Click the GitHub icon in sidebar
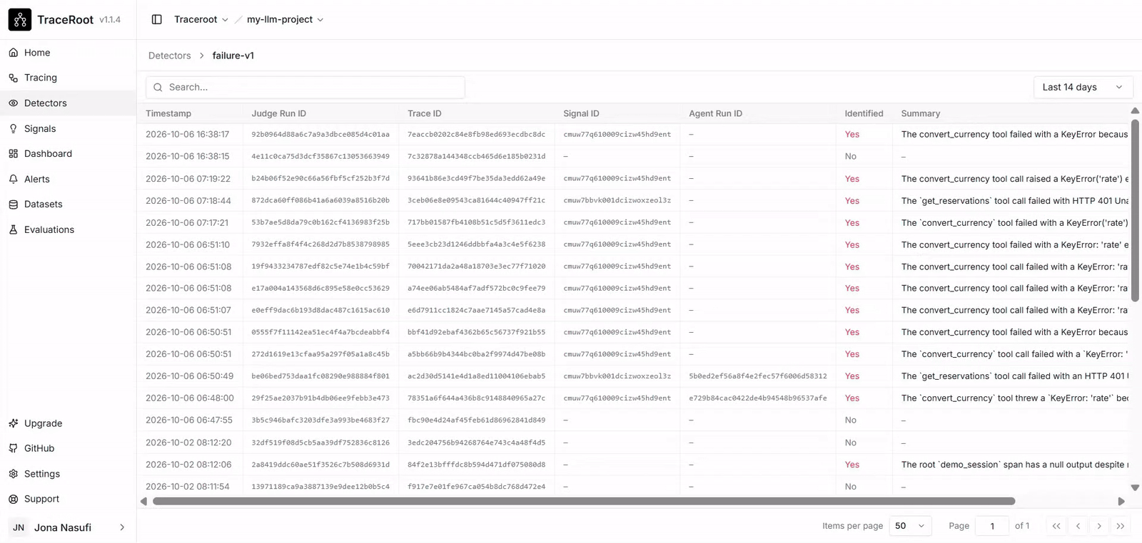 14,448
